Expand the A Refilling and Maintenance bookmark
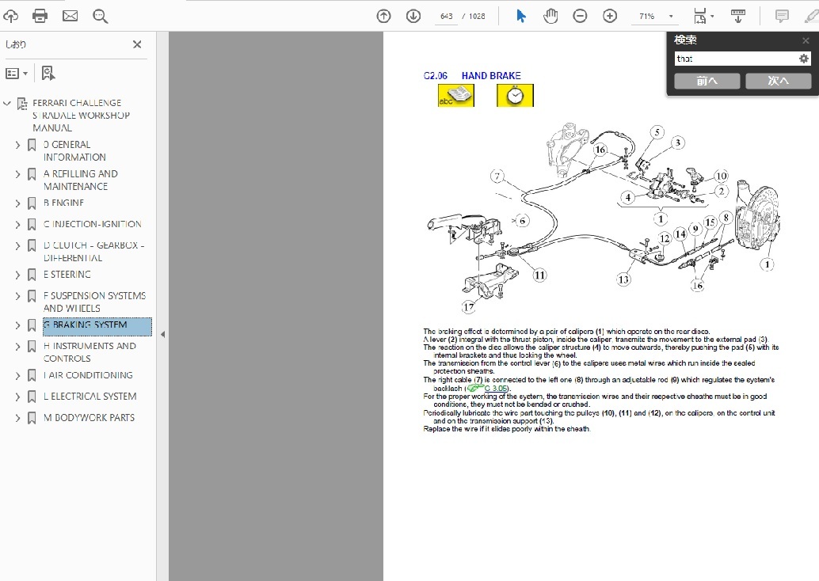This screenshot has width=819, height=581. (x=17, y=174)
